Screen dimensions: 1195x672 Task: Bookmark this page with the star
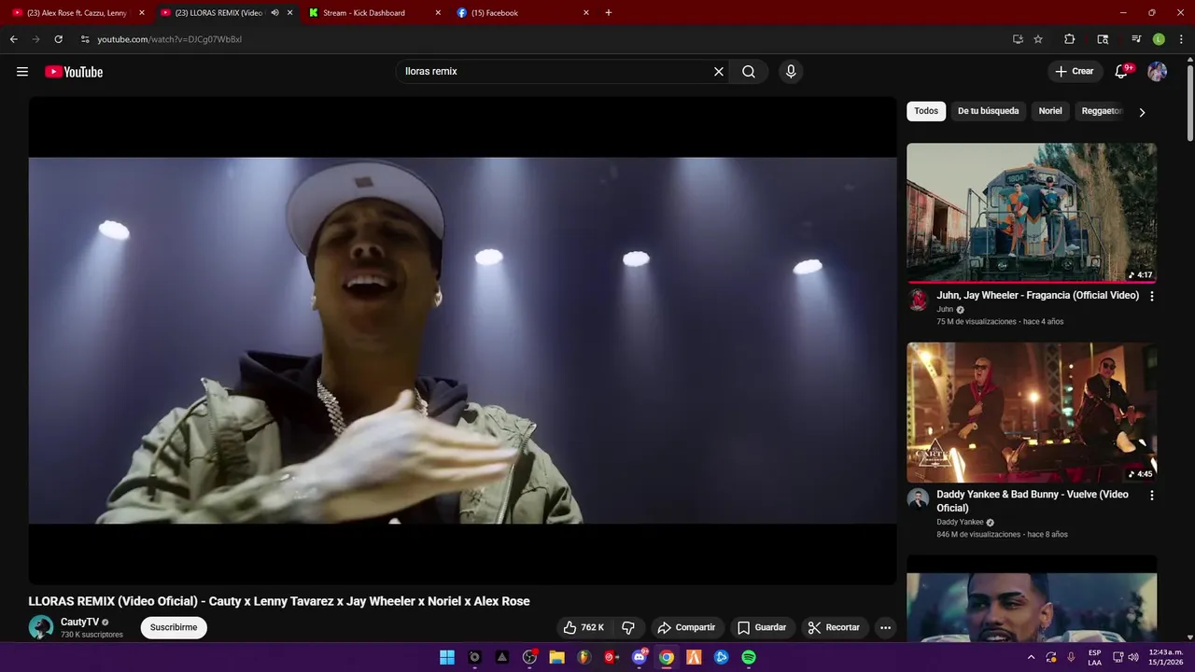pyautogui.click(x=1038, y=39)
